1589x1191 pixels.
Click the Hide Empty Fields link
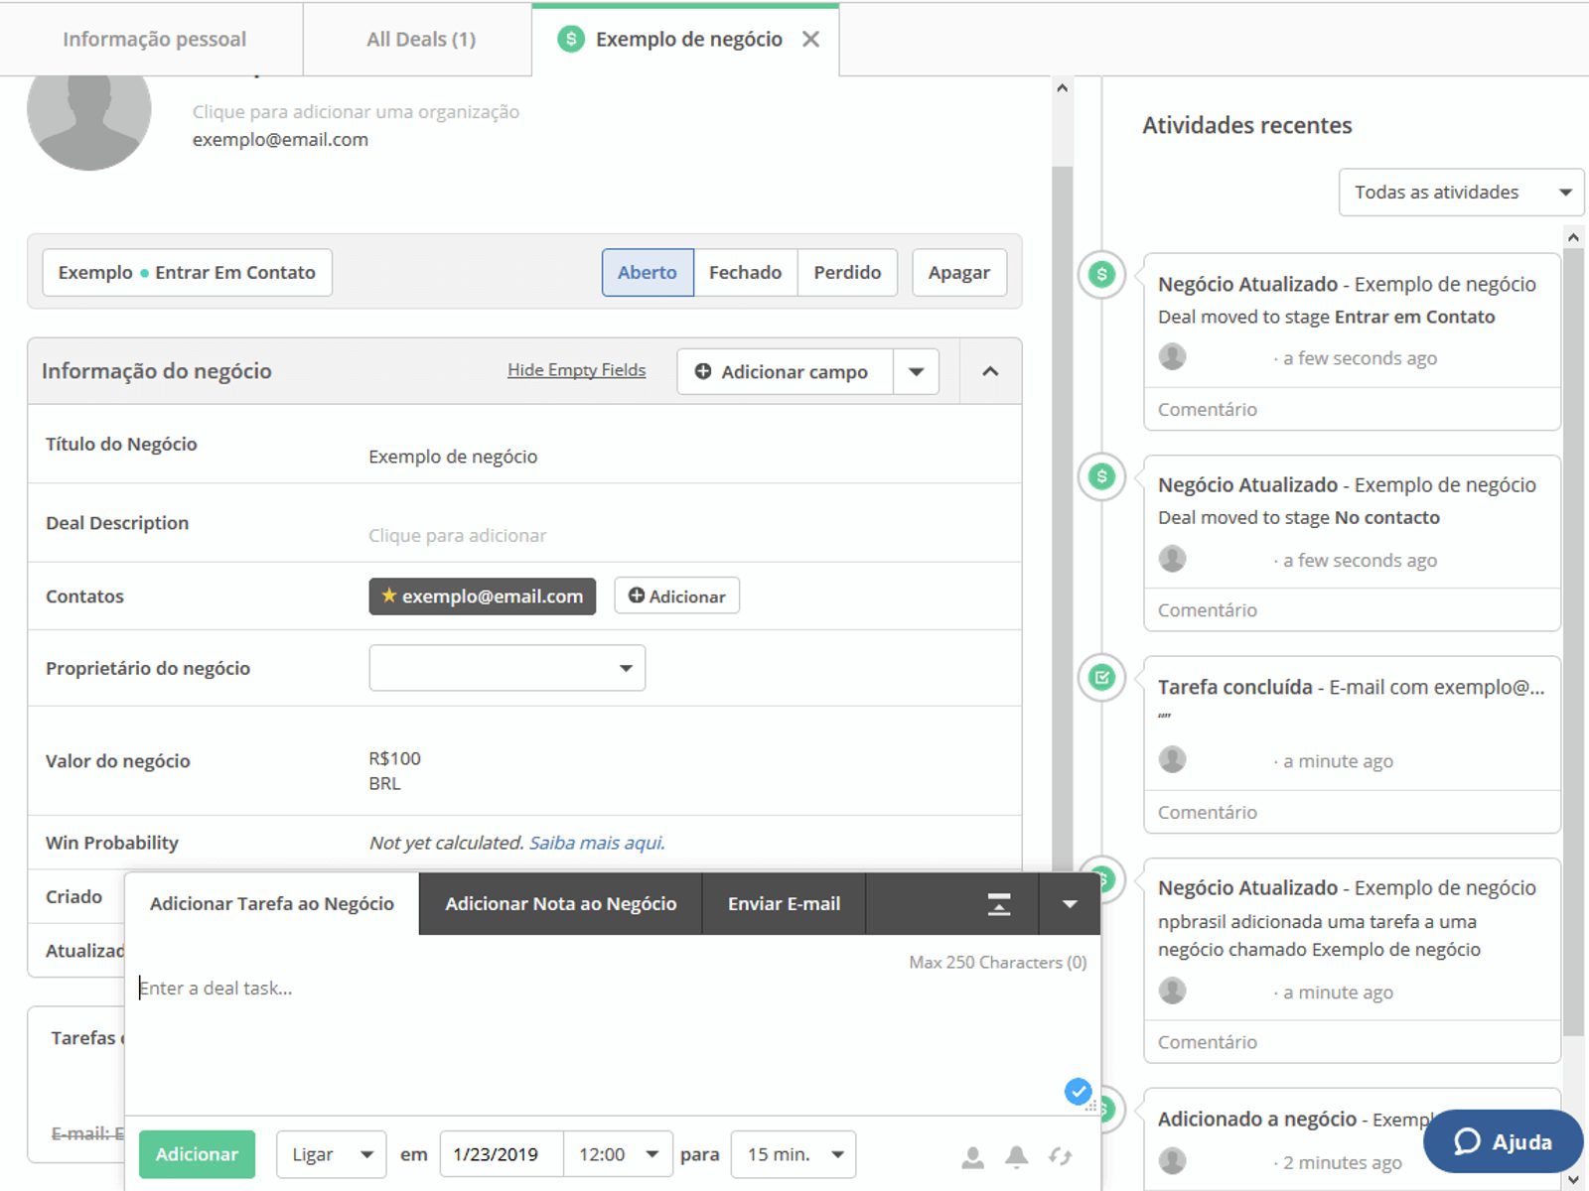click(x=576, y=370)
